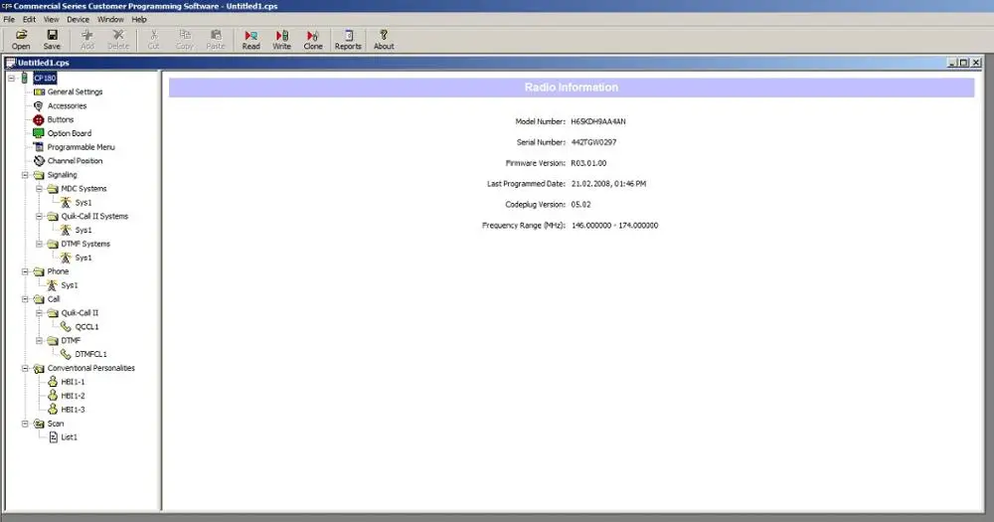Collapse the MDC Systems folder
This screenshot has height=522, width=994.
click(x=40, y=189)
